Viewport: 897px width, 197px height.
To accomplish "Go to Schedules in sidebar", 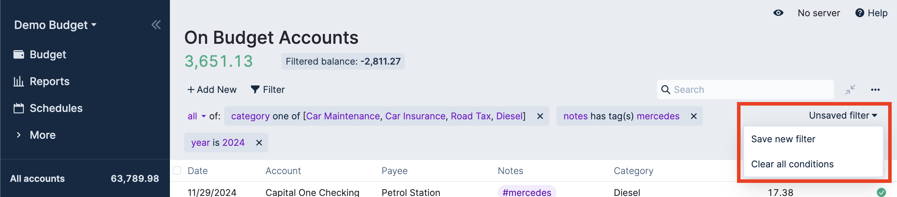I will tap(56, 108).
